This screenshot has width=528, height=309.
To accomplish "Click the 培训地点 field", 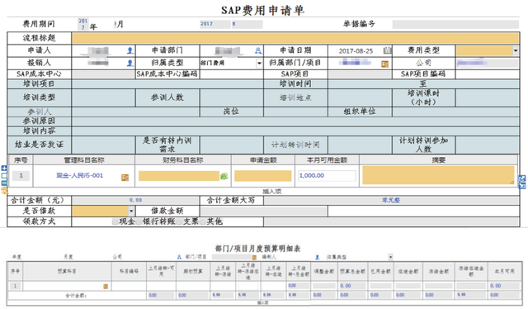I will click(360, 97).
